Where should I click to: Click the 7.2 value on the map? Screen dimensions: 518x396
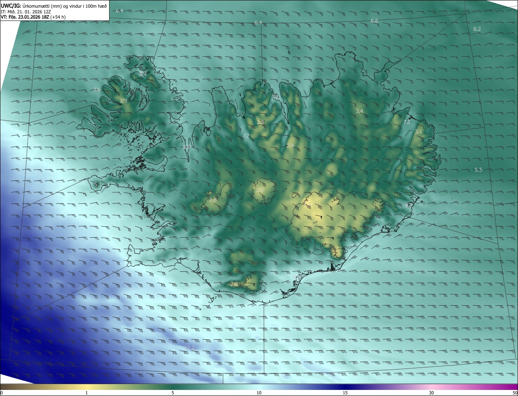pyautogui.click(x=407, y=122)
